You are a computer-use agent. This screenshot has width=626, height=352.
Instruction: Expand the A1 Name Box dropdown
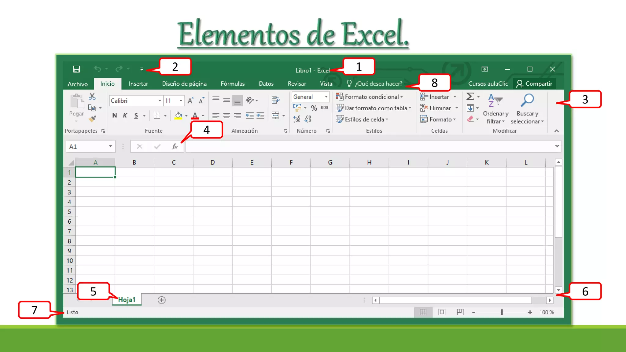point(110,146)
